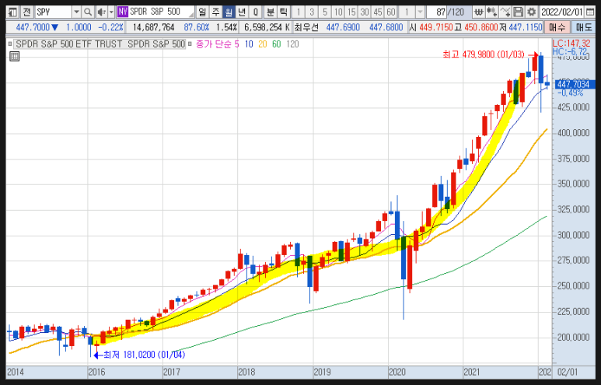601x385 pixels.
Task: Select the 15 interval button
Action: (x=351, y=12)
